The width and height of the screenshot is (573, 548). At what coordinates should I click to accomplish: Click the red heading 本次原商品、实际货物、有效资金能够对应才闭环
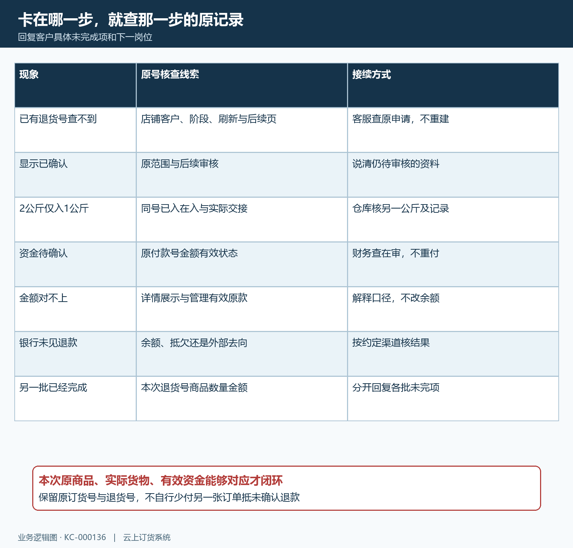point(161,481)
